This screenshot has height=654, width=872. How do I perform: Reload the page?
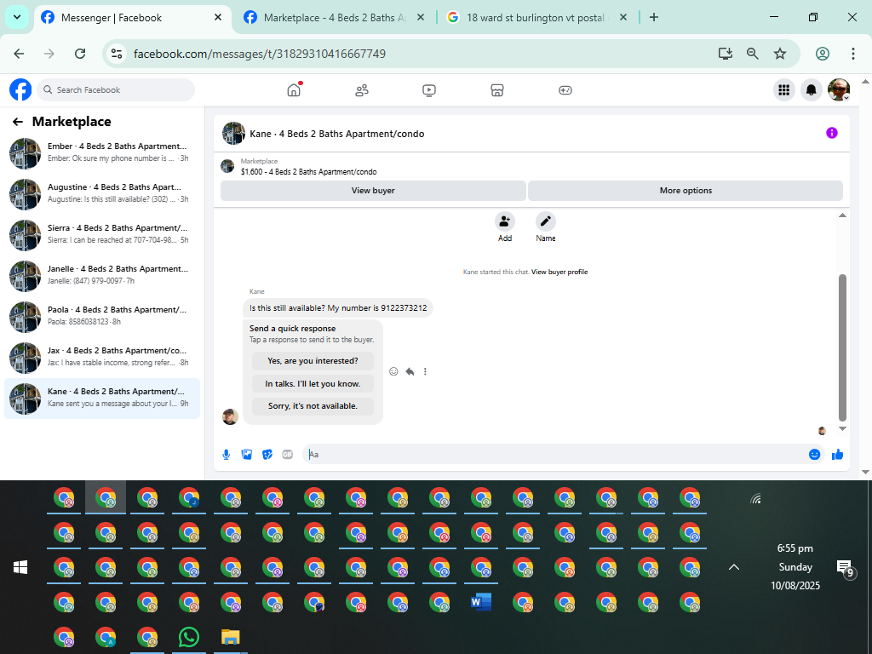point(80,54)
